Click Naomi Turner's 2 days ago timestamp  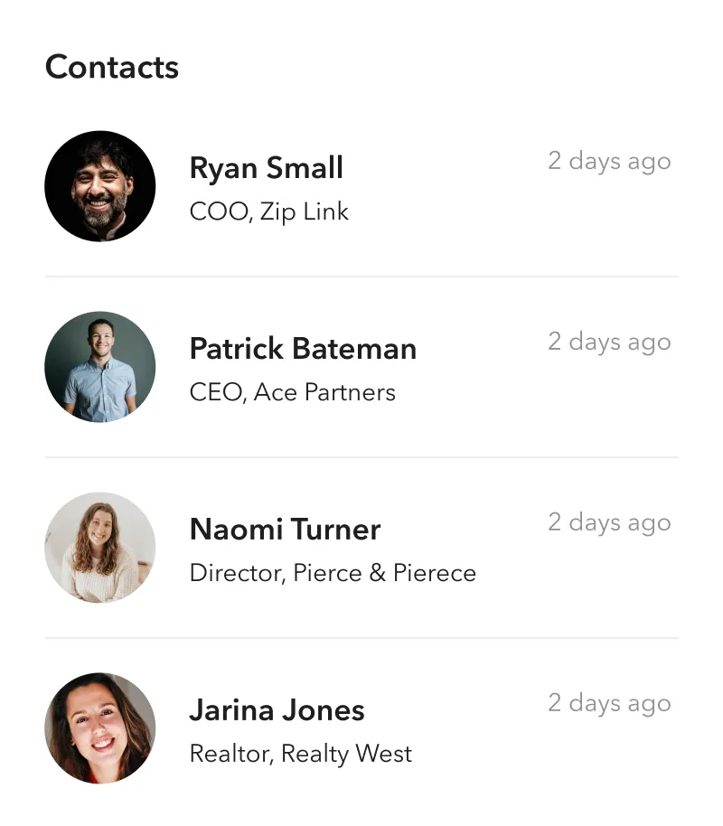coord(610,522)
